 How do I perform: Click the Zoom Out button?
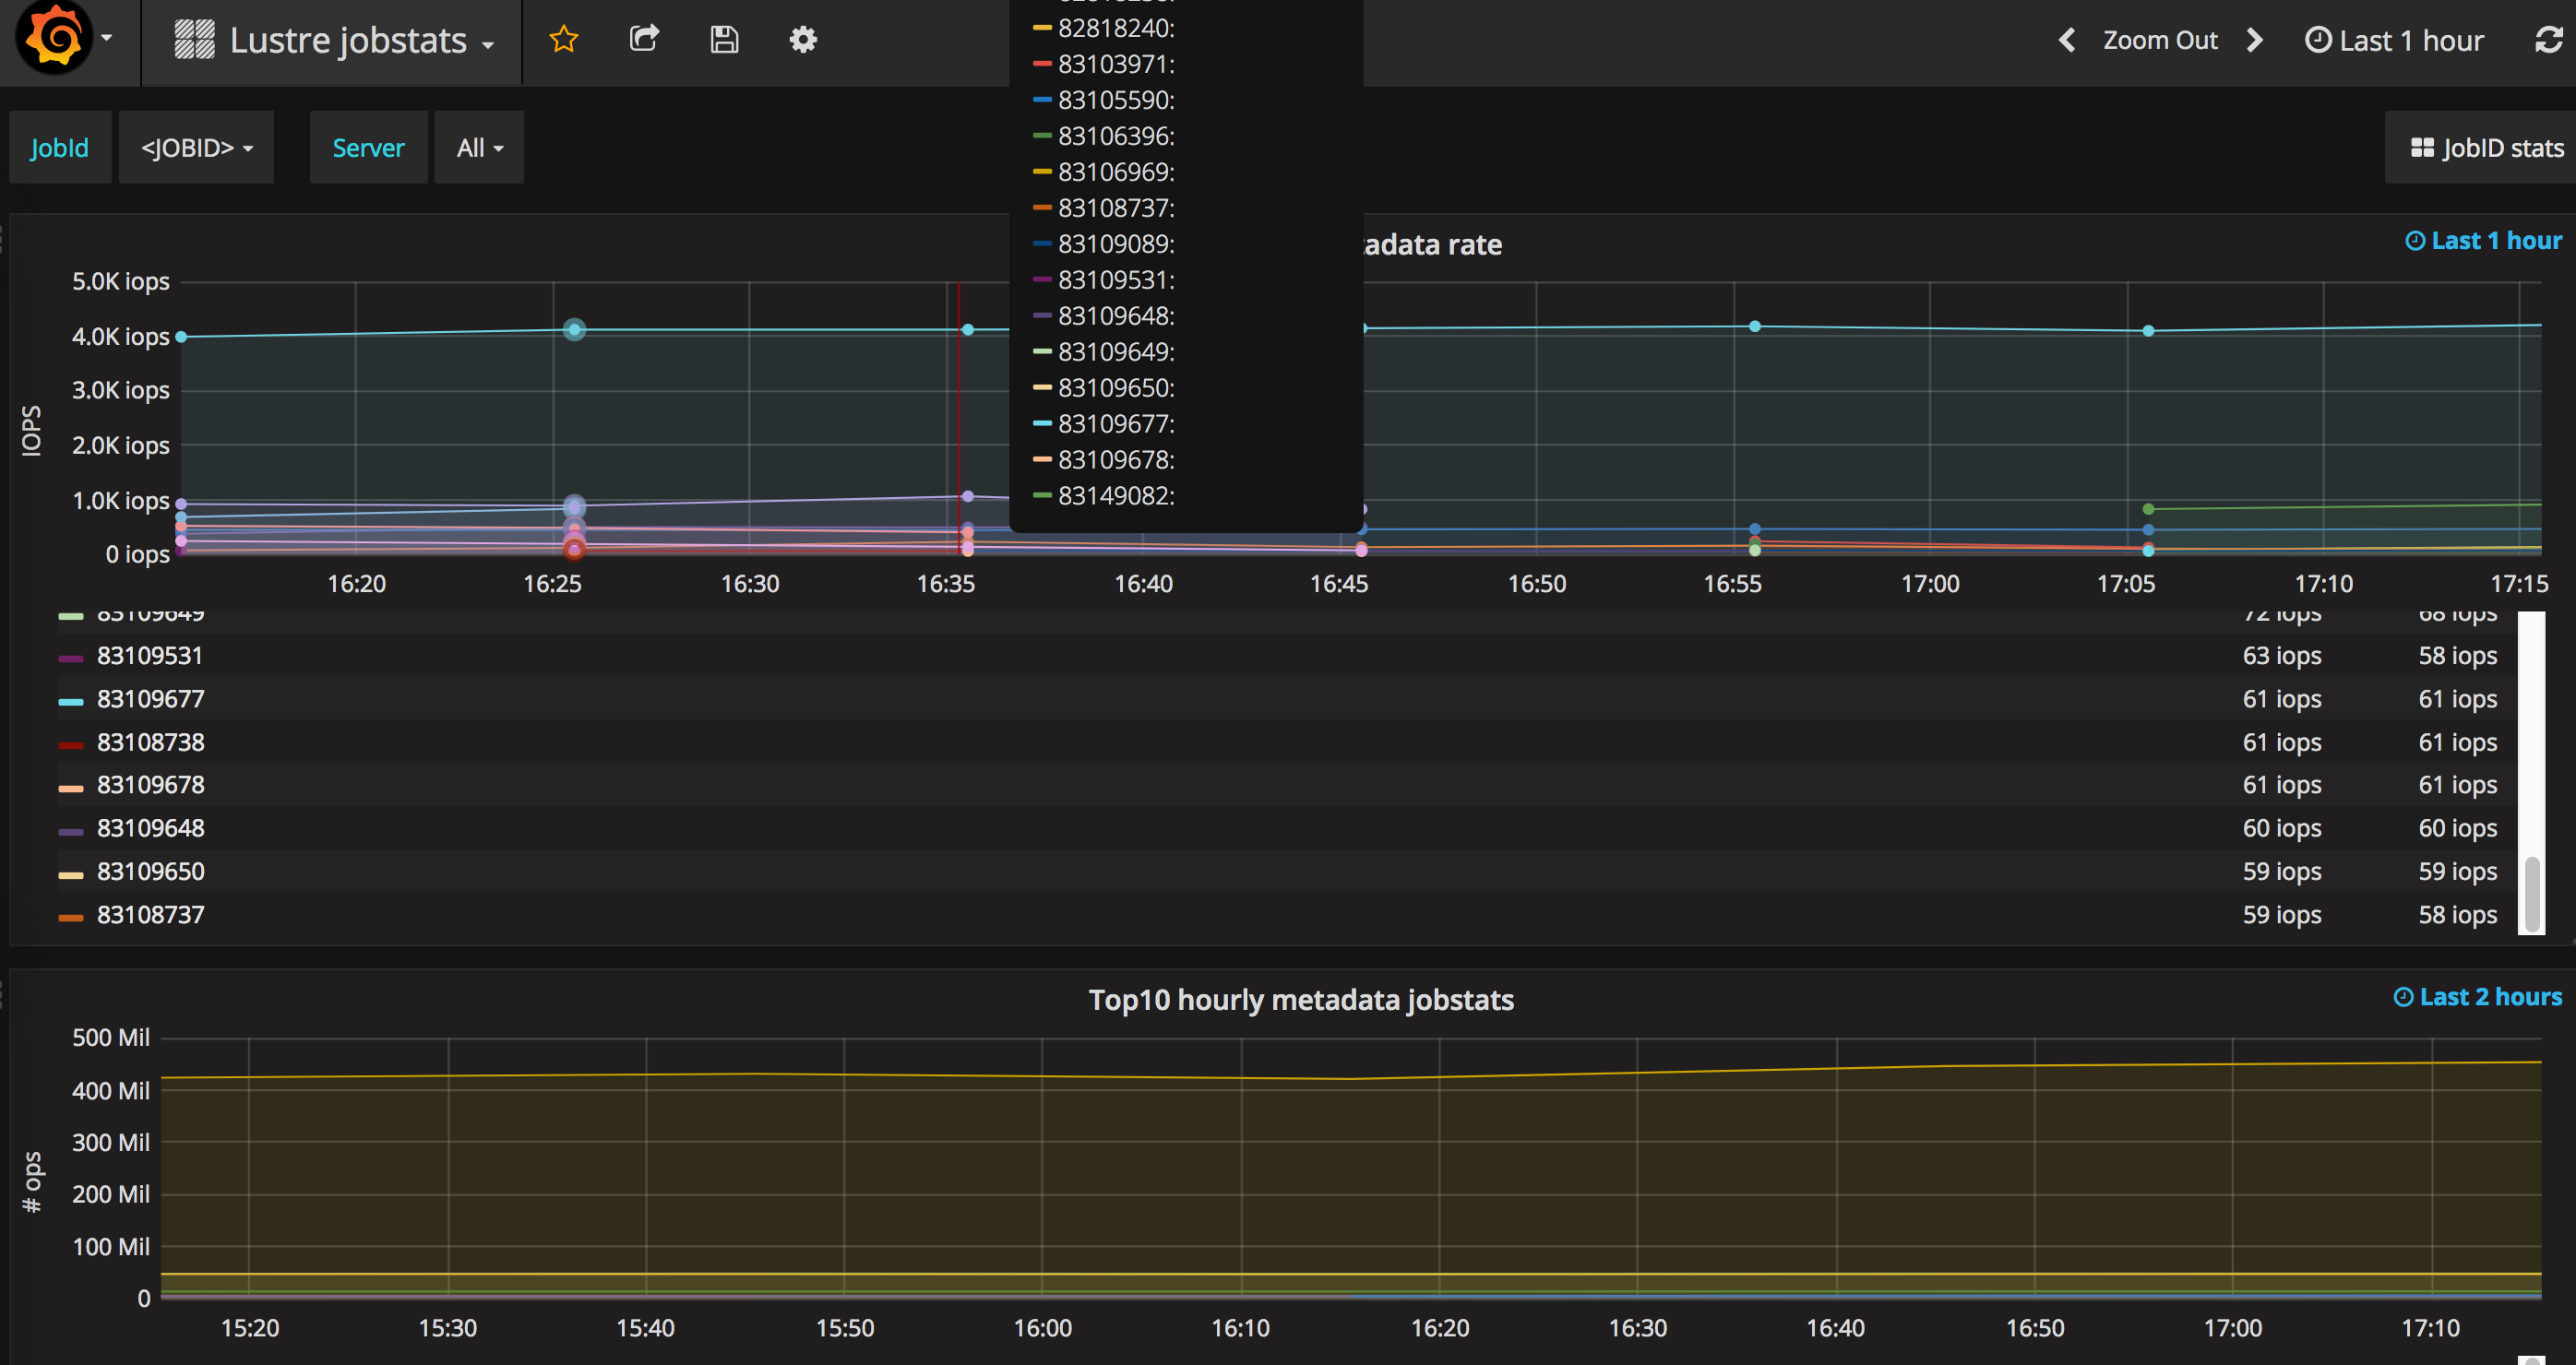[x=2160, y=40]
